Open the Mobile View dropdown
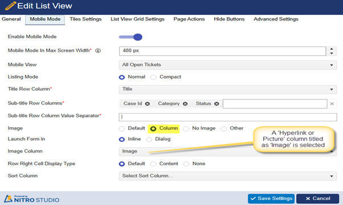 pyautogui.click(x=228, y=65)
